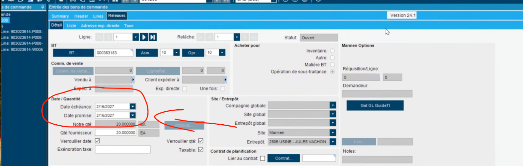Switch to the Lines tab
Viewport: 523px width, 166px height.
click(x=98, y=16)
